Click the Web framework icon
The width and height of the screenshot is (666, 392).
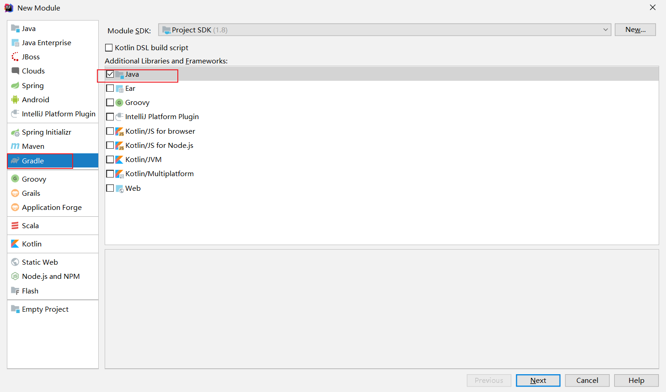point(119,188)
